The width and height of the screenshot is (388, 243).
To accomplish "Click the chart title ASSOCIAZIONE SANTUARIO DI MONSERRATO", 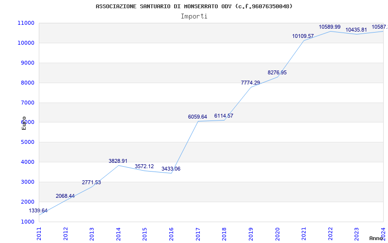I will (x=194, y=6).
